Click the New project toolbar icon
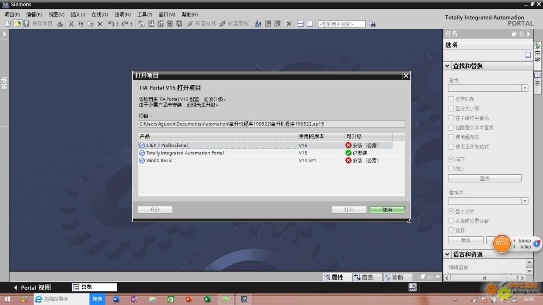Viewport: 543px width, 305px height. 8,24
